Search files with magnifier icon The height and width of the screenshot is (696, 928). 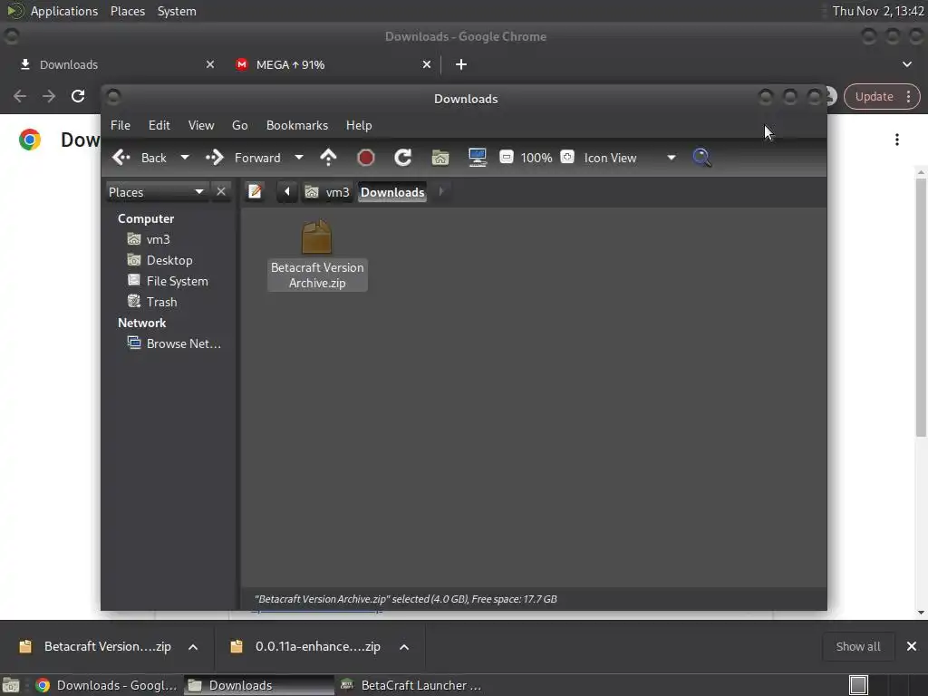[x=701, y=158]
